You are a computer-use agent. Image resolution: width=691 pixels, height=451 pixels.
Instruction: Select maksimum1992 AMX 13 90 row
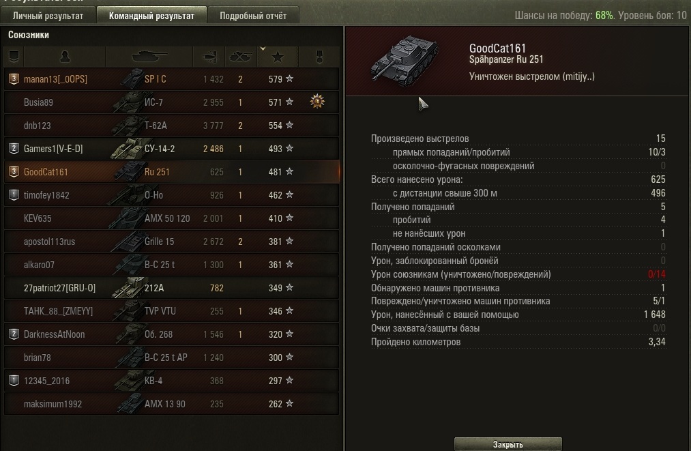[172, 404]
